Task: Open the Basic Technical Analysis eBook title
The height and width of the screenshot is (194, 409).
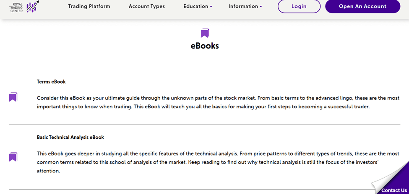Action: point(70,137)
